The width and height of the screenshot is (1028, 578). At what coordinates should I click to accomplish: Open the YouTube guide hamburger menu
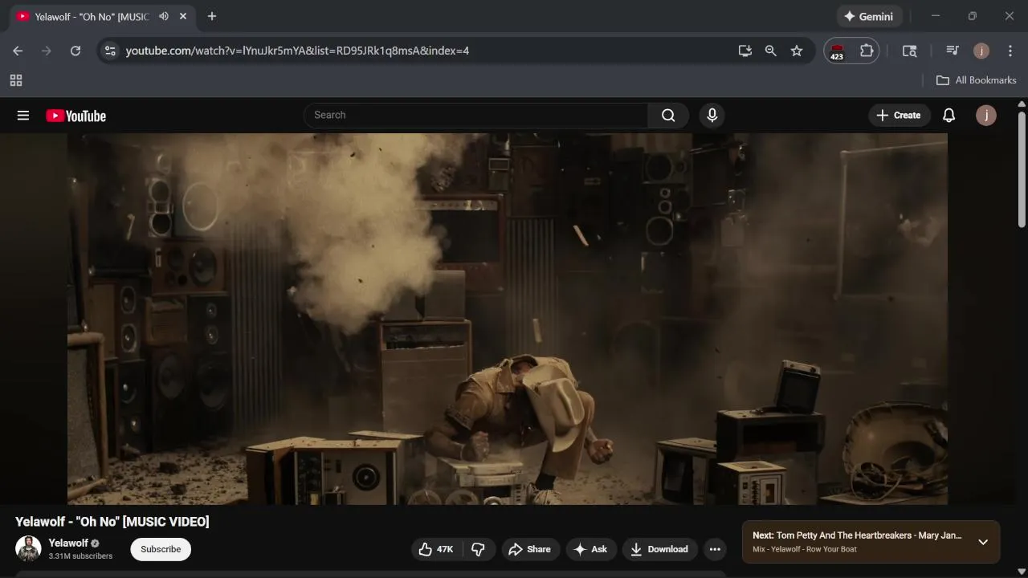pyautogui.click(x=23, y=116)
